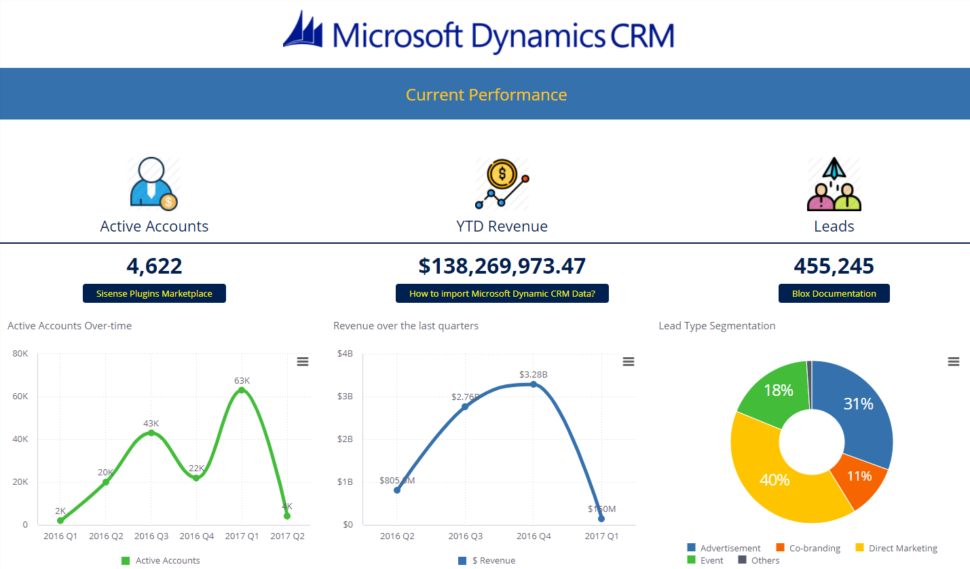Click How to import Microsoft Dynamic CRM Data

tap(502, 293)
